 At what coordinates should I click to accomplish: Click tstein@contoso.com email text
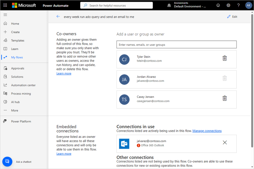[x=149, y=61]
